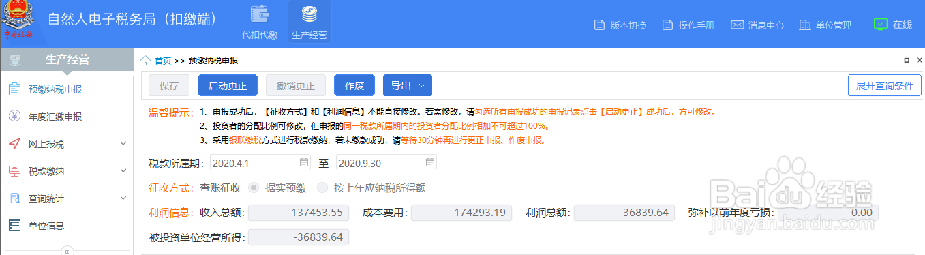925x255 pixels.
Task: Click the end date field 2020.9.30
Action: point(386,163)
